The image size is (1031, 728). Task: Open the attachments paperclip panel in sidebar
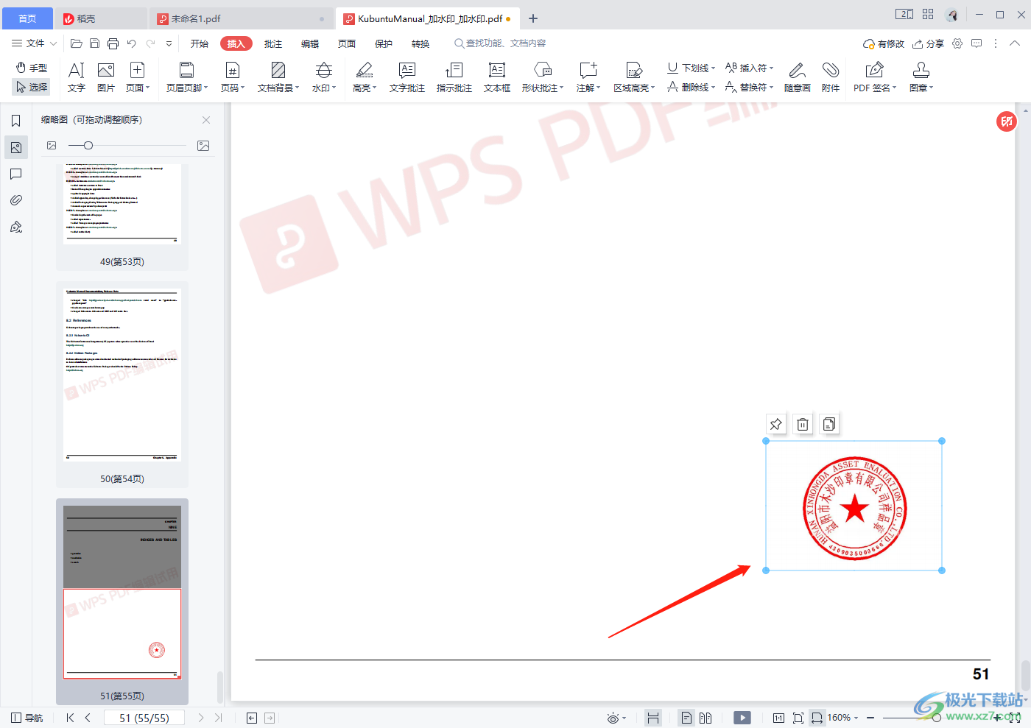15,200
